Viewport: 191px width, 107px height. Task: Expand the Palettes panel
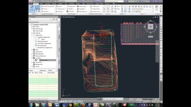(x=35, y=14)
